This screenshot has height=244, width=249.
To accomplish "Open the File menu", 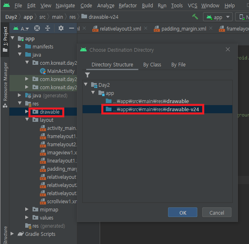I will click(x=18, y=6).
